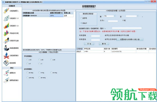This screenshot has height=102, width=157.
Task: Launch 开始自动分班 from the sidebar
Action: tap(11, 33)
